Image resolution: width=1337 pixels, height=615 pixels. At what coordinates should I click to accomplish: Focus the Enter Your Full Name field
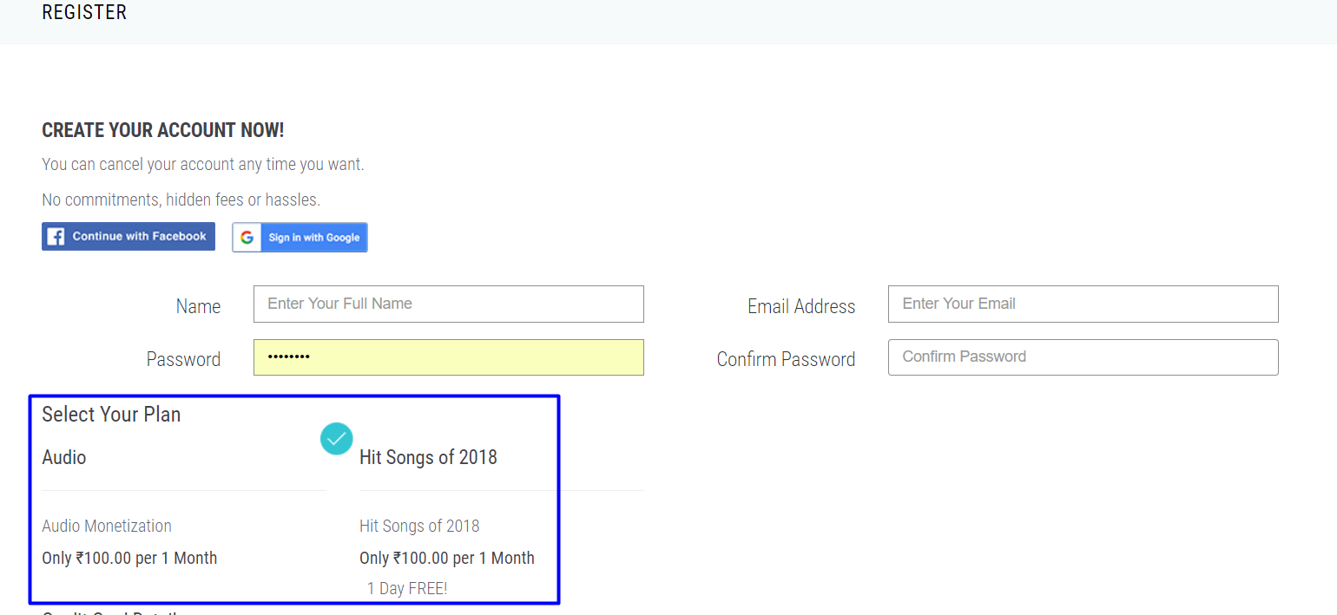[449, 304]
